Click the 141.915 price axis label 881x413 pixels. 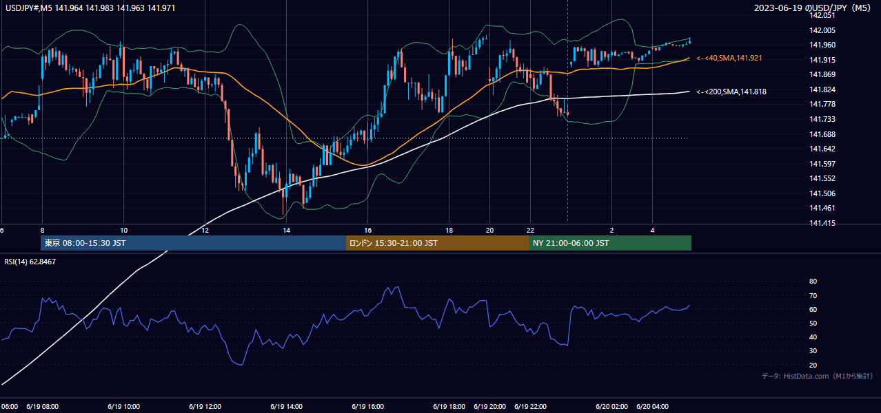pyautogui.click(x=823, y=60)
